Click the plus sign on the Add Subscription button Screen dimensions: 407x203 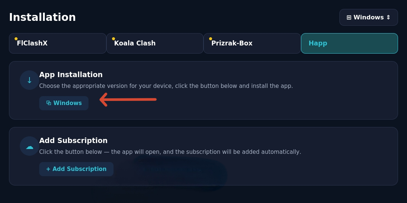click(x=48, y=169)
